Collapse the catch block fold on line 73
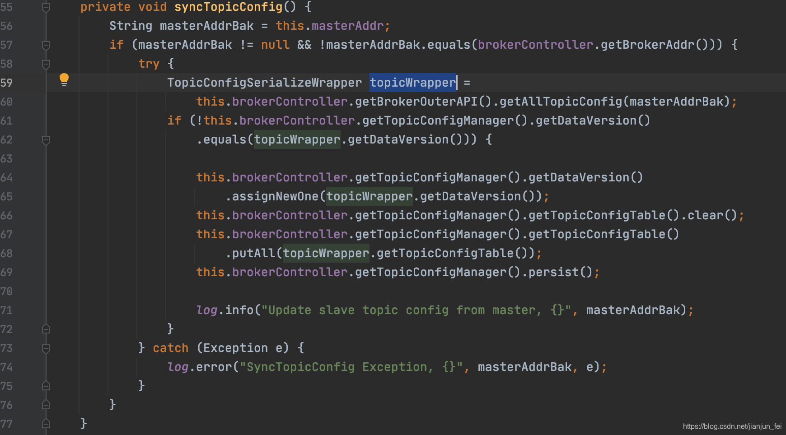 (46, 348)
